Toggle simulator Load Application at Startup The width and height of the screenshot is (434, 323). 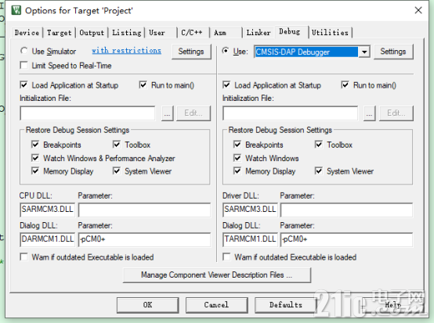[x=24, y=84]
